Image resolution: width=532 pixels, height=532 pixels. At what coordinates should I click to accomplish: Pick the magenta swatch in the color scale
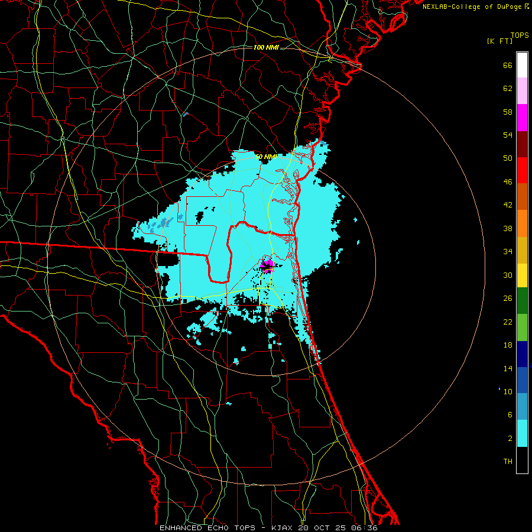pos(522,118)
